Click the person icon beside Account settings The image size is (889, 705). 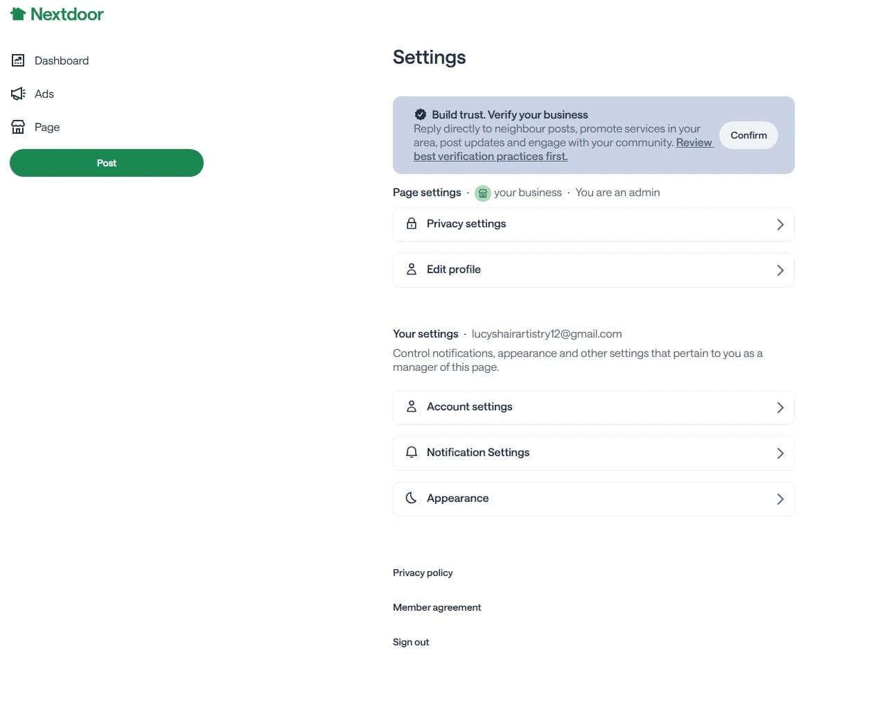pos(412,406)
